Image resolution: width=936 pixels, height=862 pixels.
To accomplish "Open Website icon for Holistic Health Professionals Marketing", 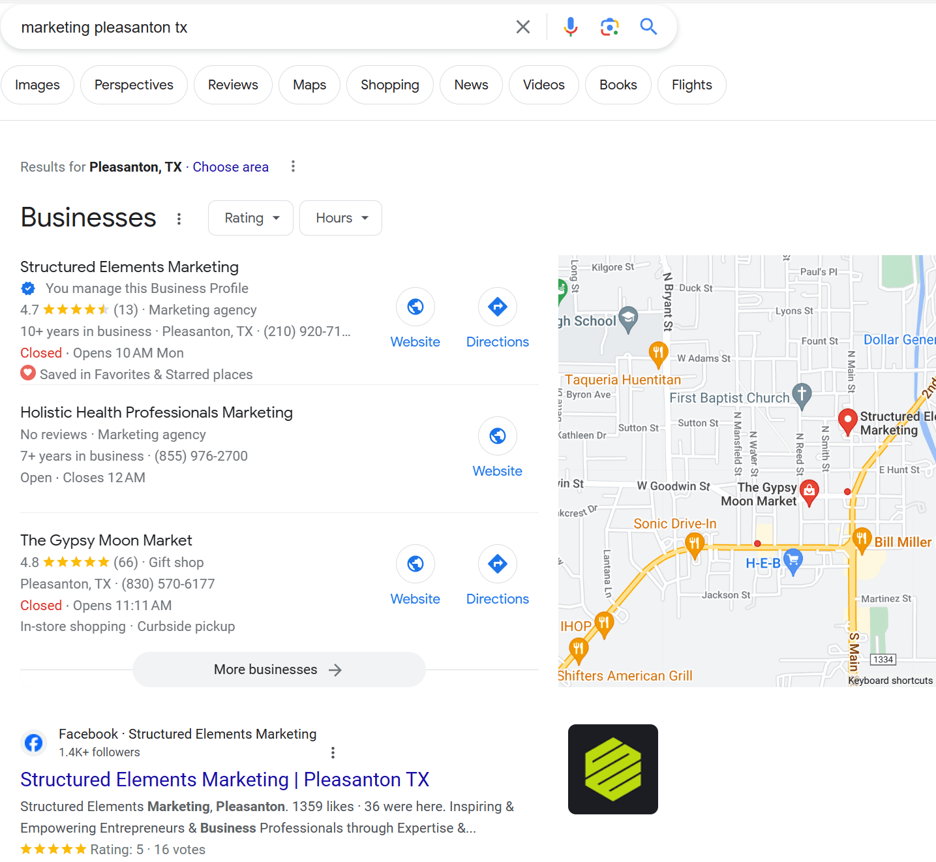I will 498,436.
